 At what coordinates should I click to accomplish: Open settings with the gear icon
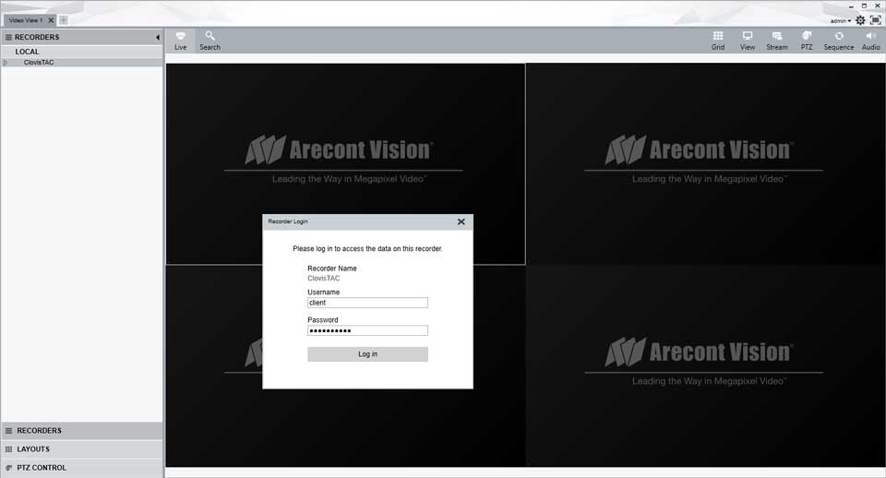(860, 20)
